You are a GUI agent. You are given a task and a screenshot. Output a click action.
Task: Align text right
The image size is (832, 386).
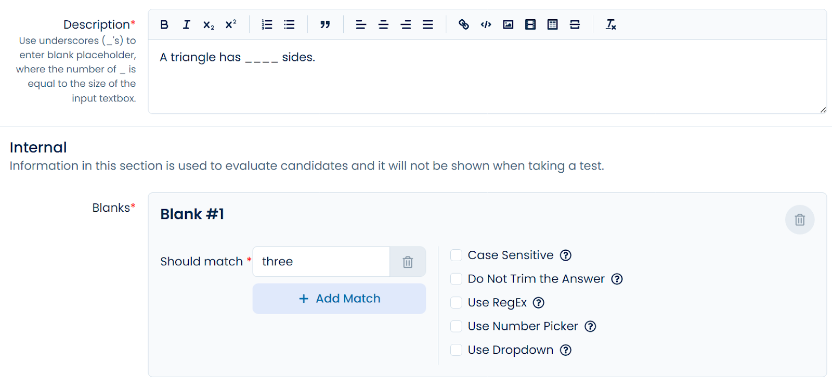[x=406, y=24]
